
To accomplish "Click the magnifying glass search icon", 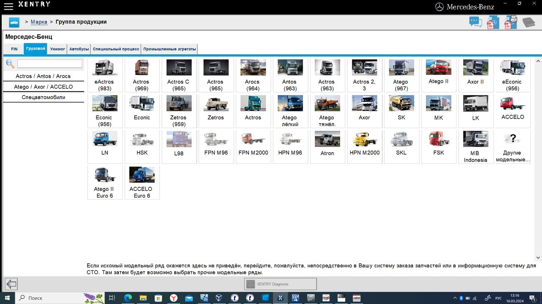I will (10, 64).
